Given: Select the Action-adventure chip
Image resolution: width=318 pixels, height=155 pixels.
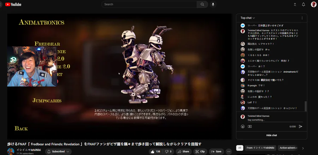Looking at the screenshot, I should (288, 148).
